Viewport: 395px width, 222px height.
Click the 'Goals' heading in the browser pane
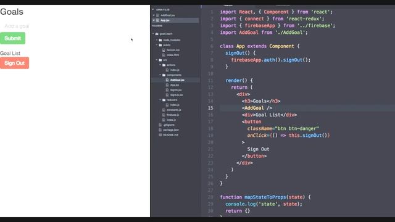(x=12, y=12)
